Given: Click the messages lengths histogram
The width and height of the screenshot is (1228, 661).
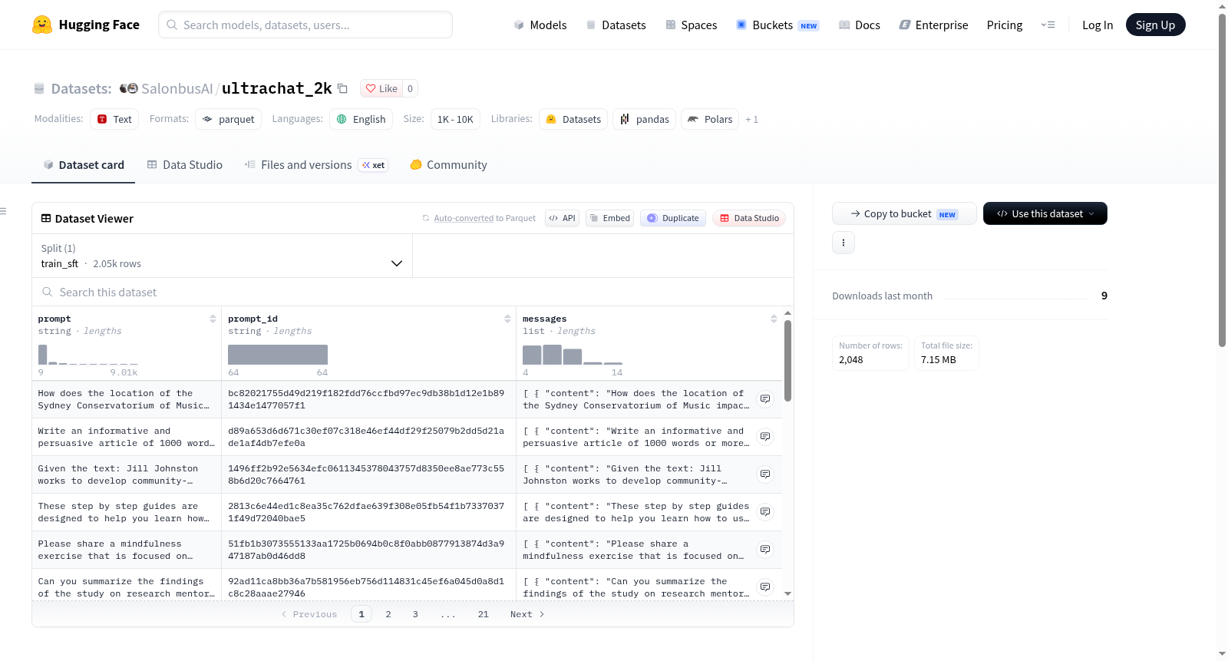Looking at the screenshot, I should [573, 355].
